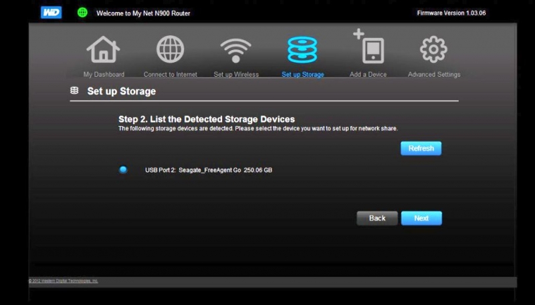Select the Seagate FreeAgent Go radio button
This screenshot has height=305, width=535.
[x=123, y=170]
